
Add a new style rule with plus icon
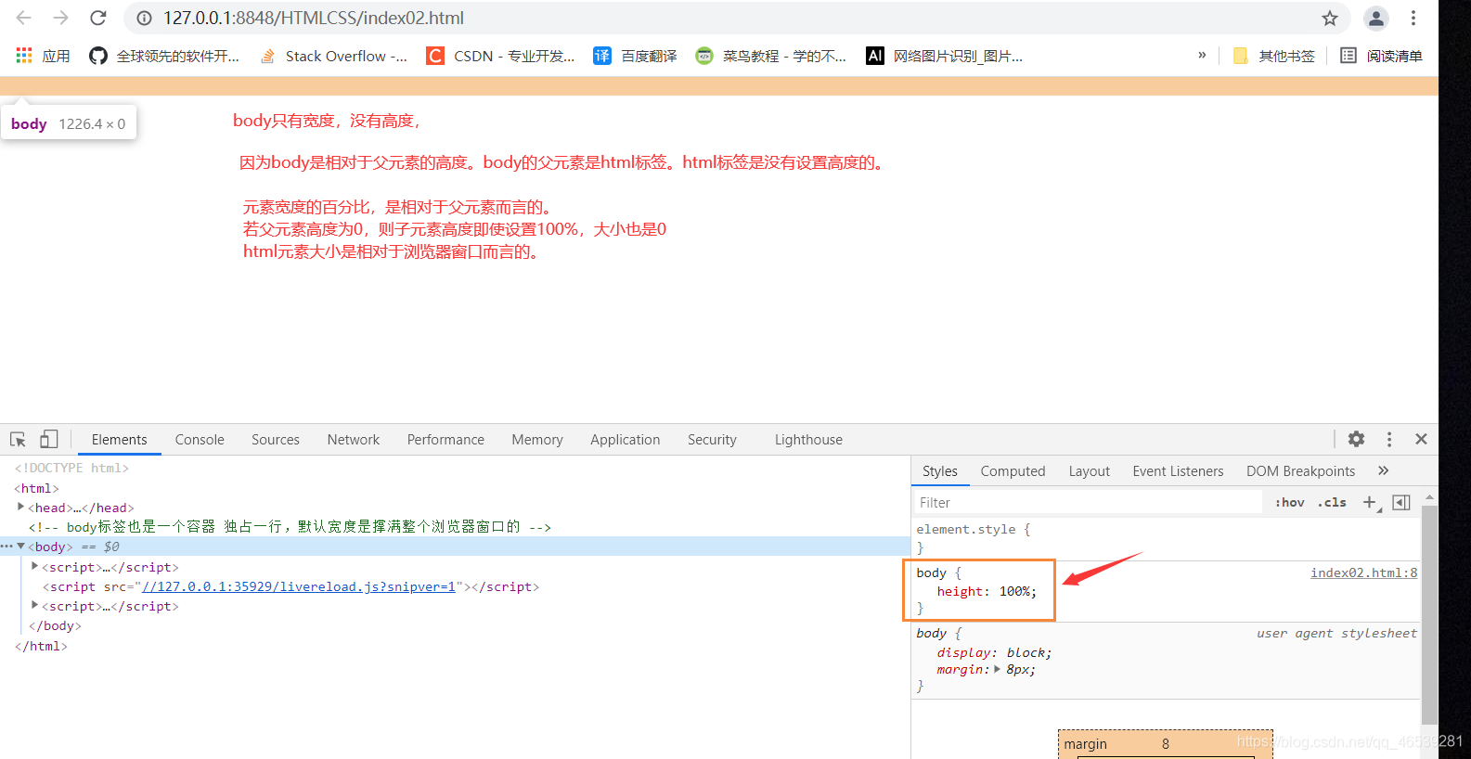[x=1370, y=502]
